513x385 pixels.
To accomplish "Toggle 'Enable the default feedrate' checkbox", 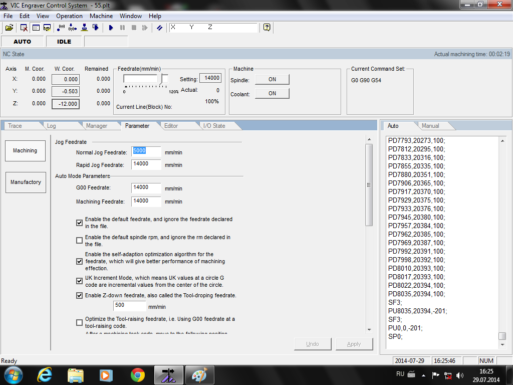I will (x=79, y=223).
